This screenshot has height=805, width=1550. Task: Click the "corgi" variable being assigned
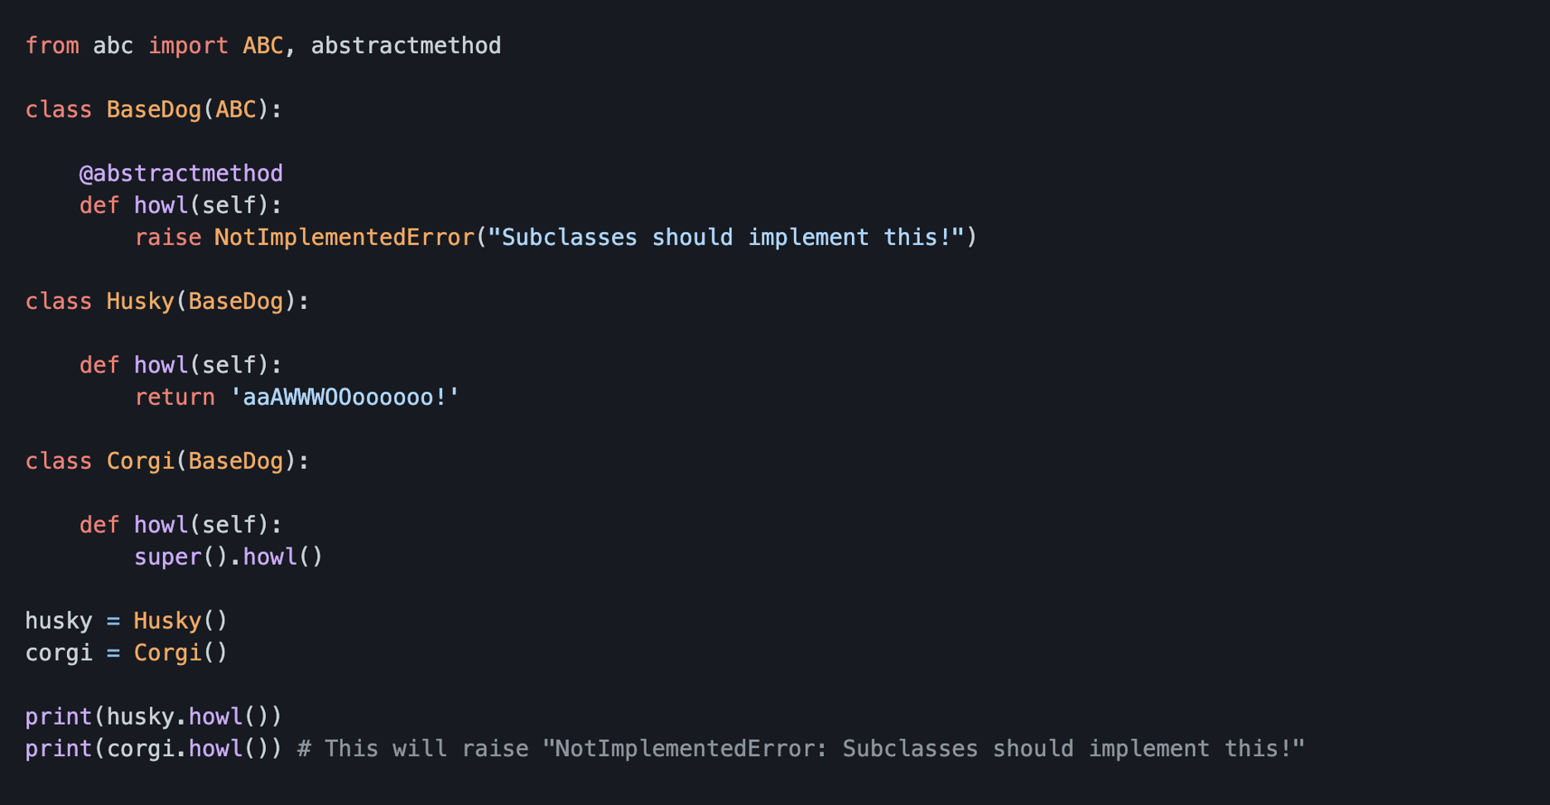(58, 653)
